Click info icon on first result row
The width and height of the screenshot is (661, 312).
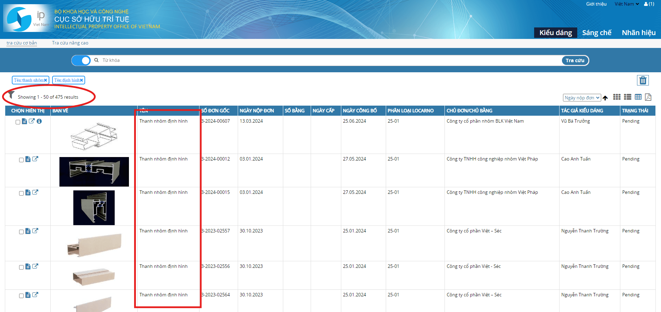(x=39, y=121)
